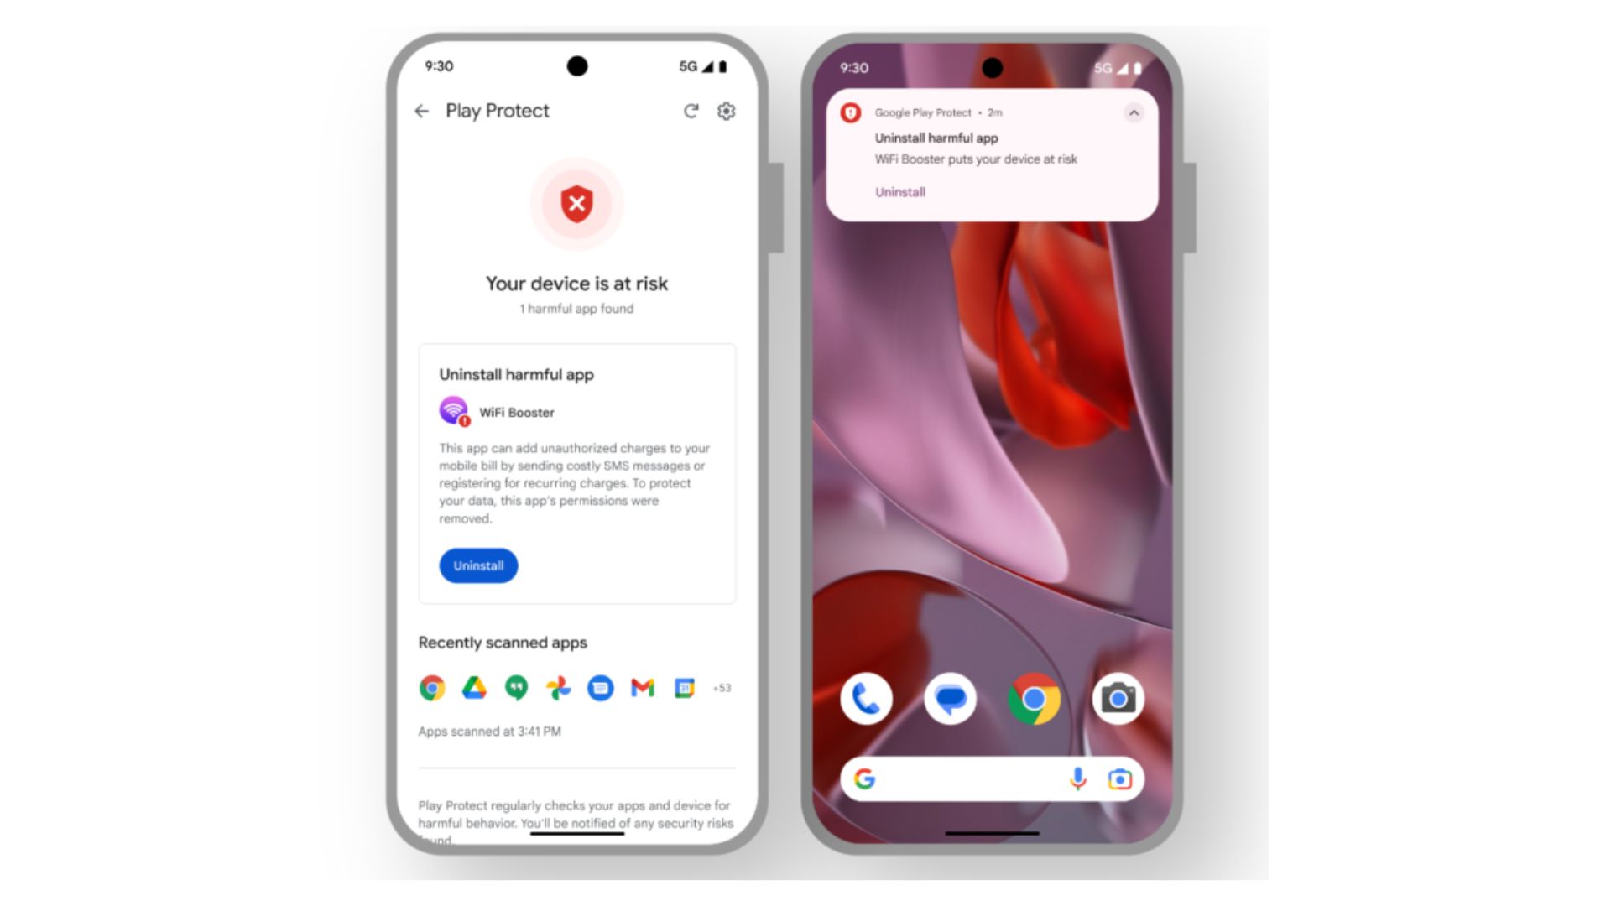This screenshot has width=1611, height=906.
Task: Click the back arrow on Play Protect screen
Action: click(x=421, y=111)
